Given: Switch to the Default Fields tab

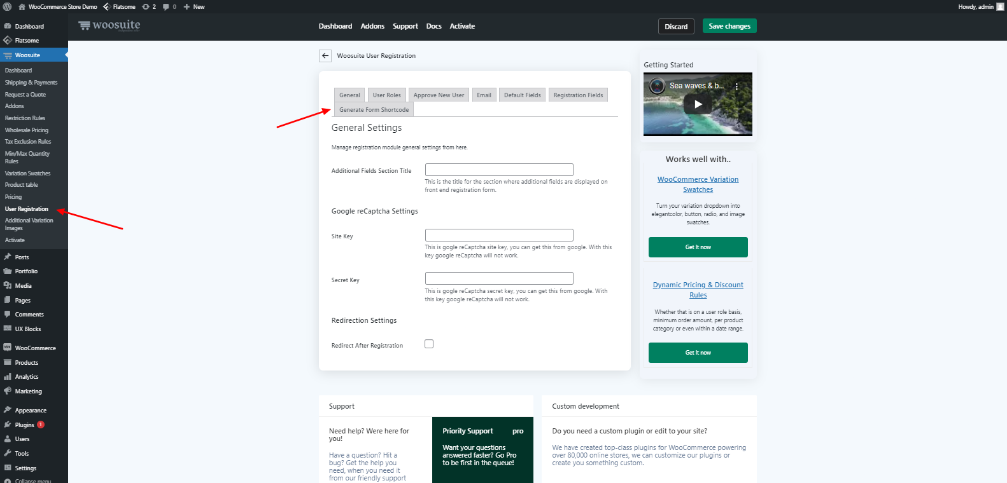Looking at the screenshot, I should pos(522,95).
